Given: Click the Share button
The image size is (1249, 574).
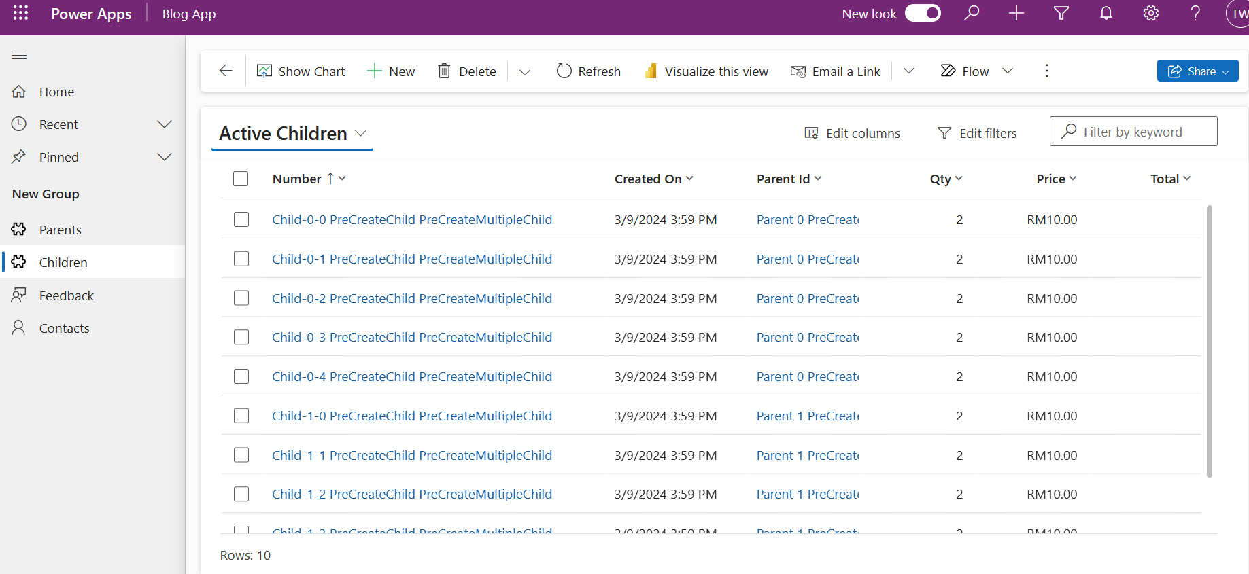Looking at the screenshot, I should pyautogui.click(x=1197, y=71).
